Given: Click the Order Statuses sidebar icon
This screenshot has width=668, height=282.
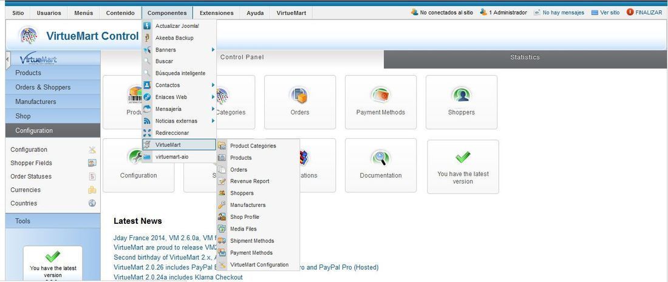Looking at the screenshot, I should click(x=92, y=176).
